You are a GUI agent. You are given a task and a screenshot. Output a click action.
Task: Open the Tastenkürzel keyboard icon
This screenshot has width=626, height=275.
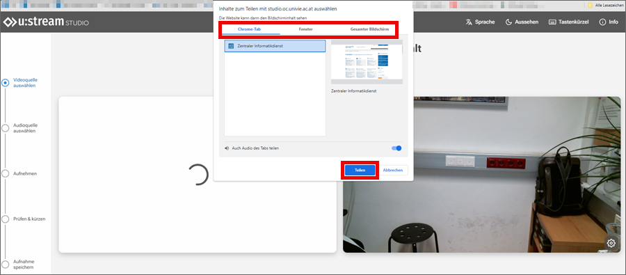coord(552,22)
